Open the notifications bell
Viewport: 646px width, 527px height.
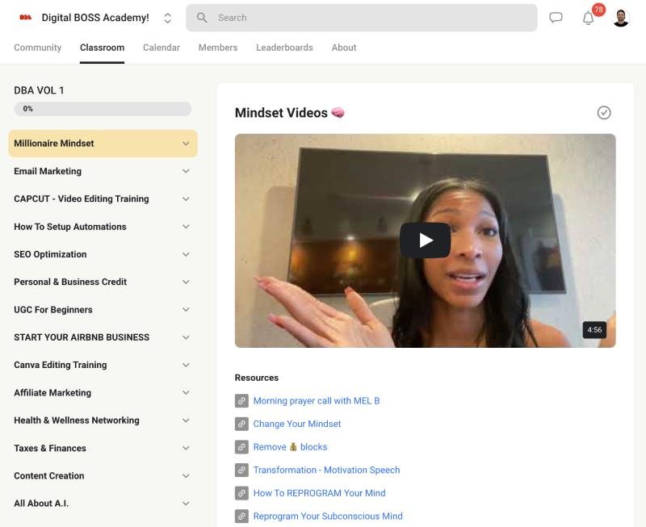pos(588,18)
